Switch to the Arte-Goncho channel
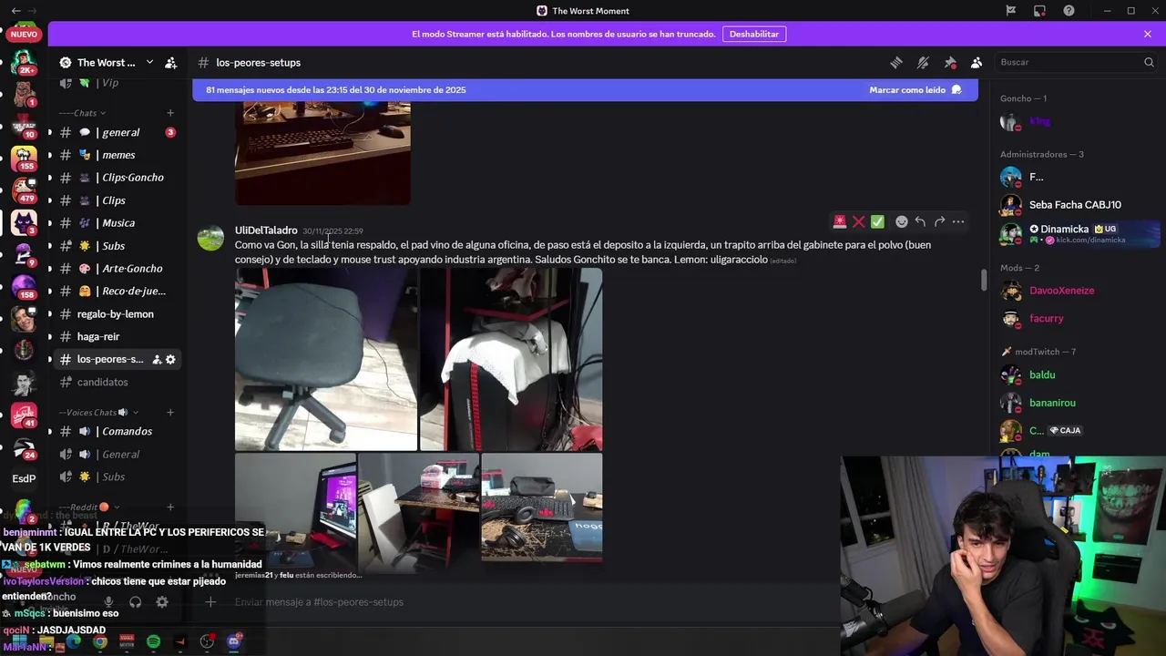The height and width of the screenshot is (656, 1166). coord(117,269)
